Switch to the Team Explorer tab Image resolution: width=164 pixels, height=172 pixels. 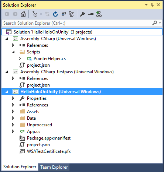pos(54,167)
